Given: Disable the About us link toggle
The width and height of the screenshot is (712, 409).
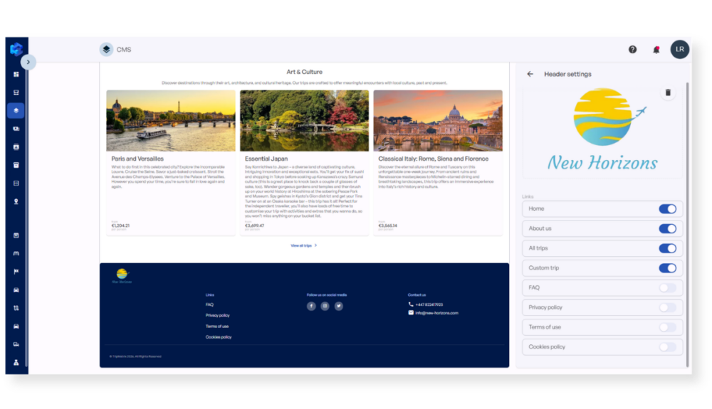Looking at the screenshot, I should (668, 228).
